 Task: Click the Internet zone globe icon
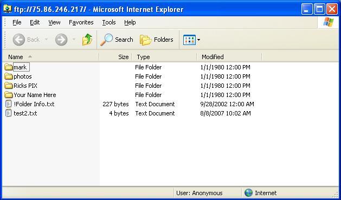tap(248, 193)
